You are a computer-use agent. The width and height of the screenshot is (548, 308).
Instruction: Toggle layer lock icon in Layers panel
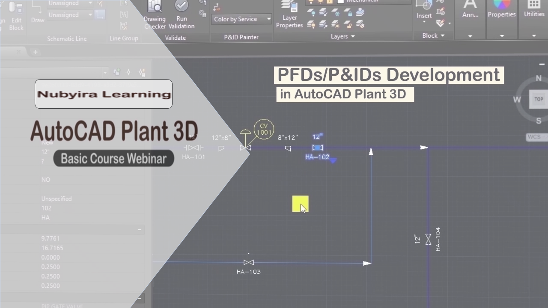[350, 13]
